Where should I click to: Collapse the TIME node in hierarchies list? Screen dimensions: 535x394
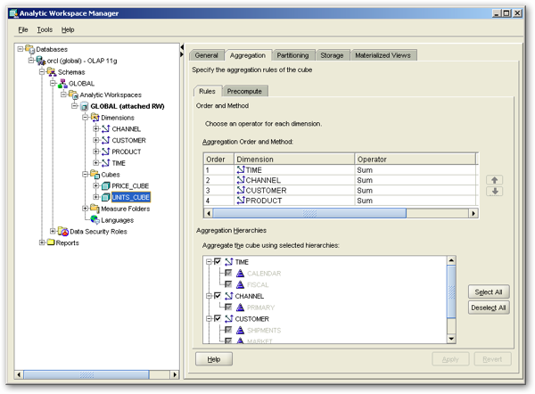[209, 262]
